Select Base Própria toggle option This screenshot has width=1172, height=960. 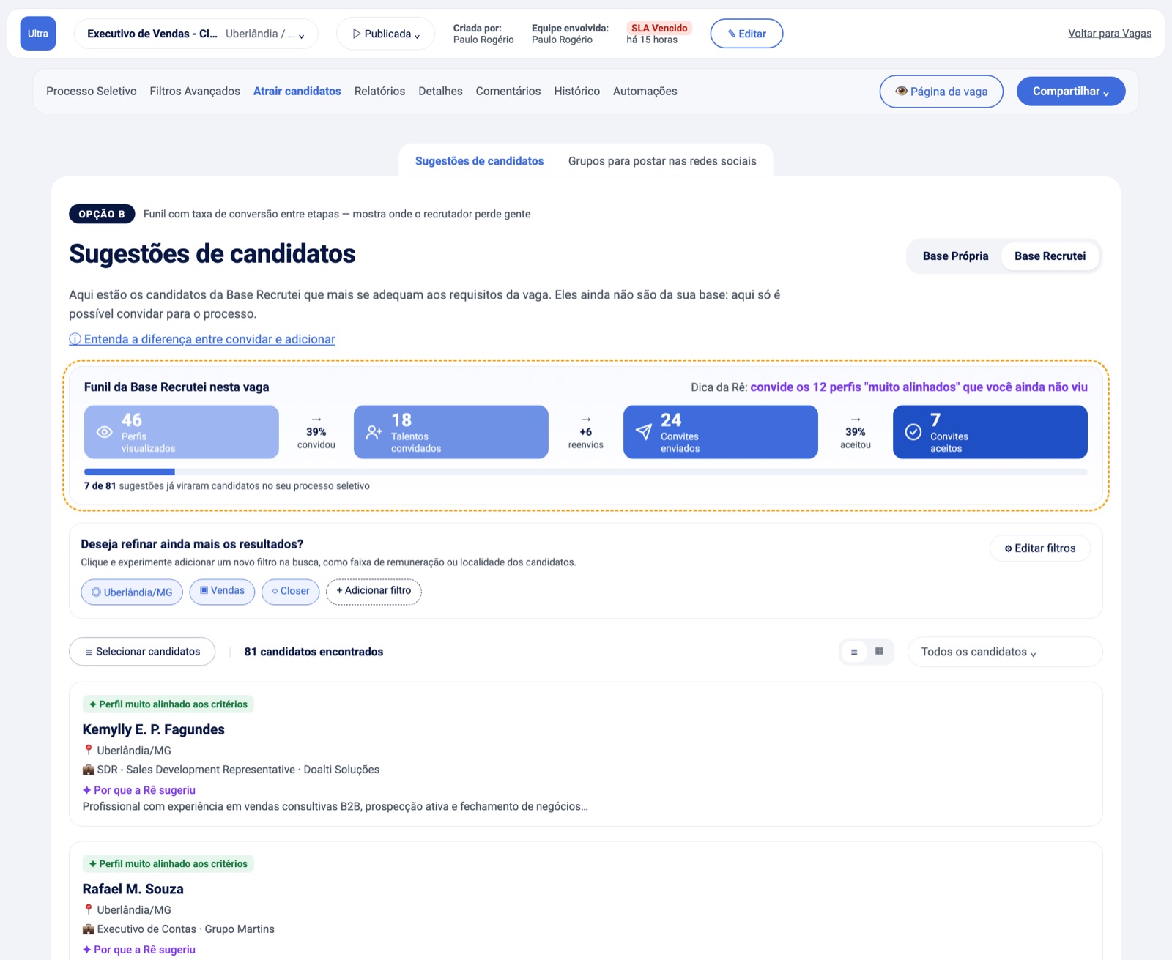click(x=955, y=256)
